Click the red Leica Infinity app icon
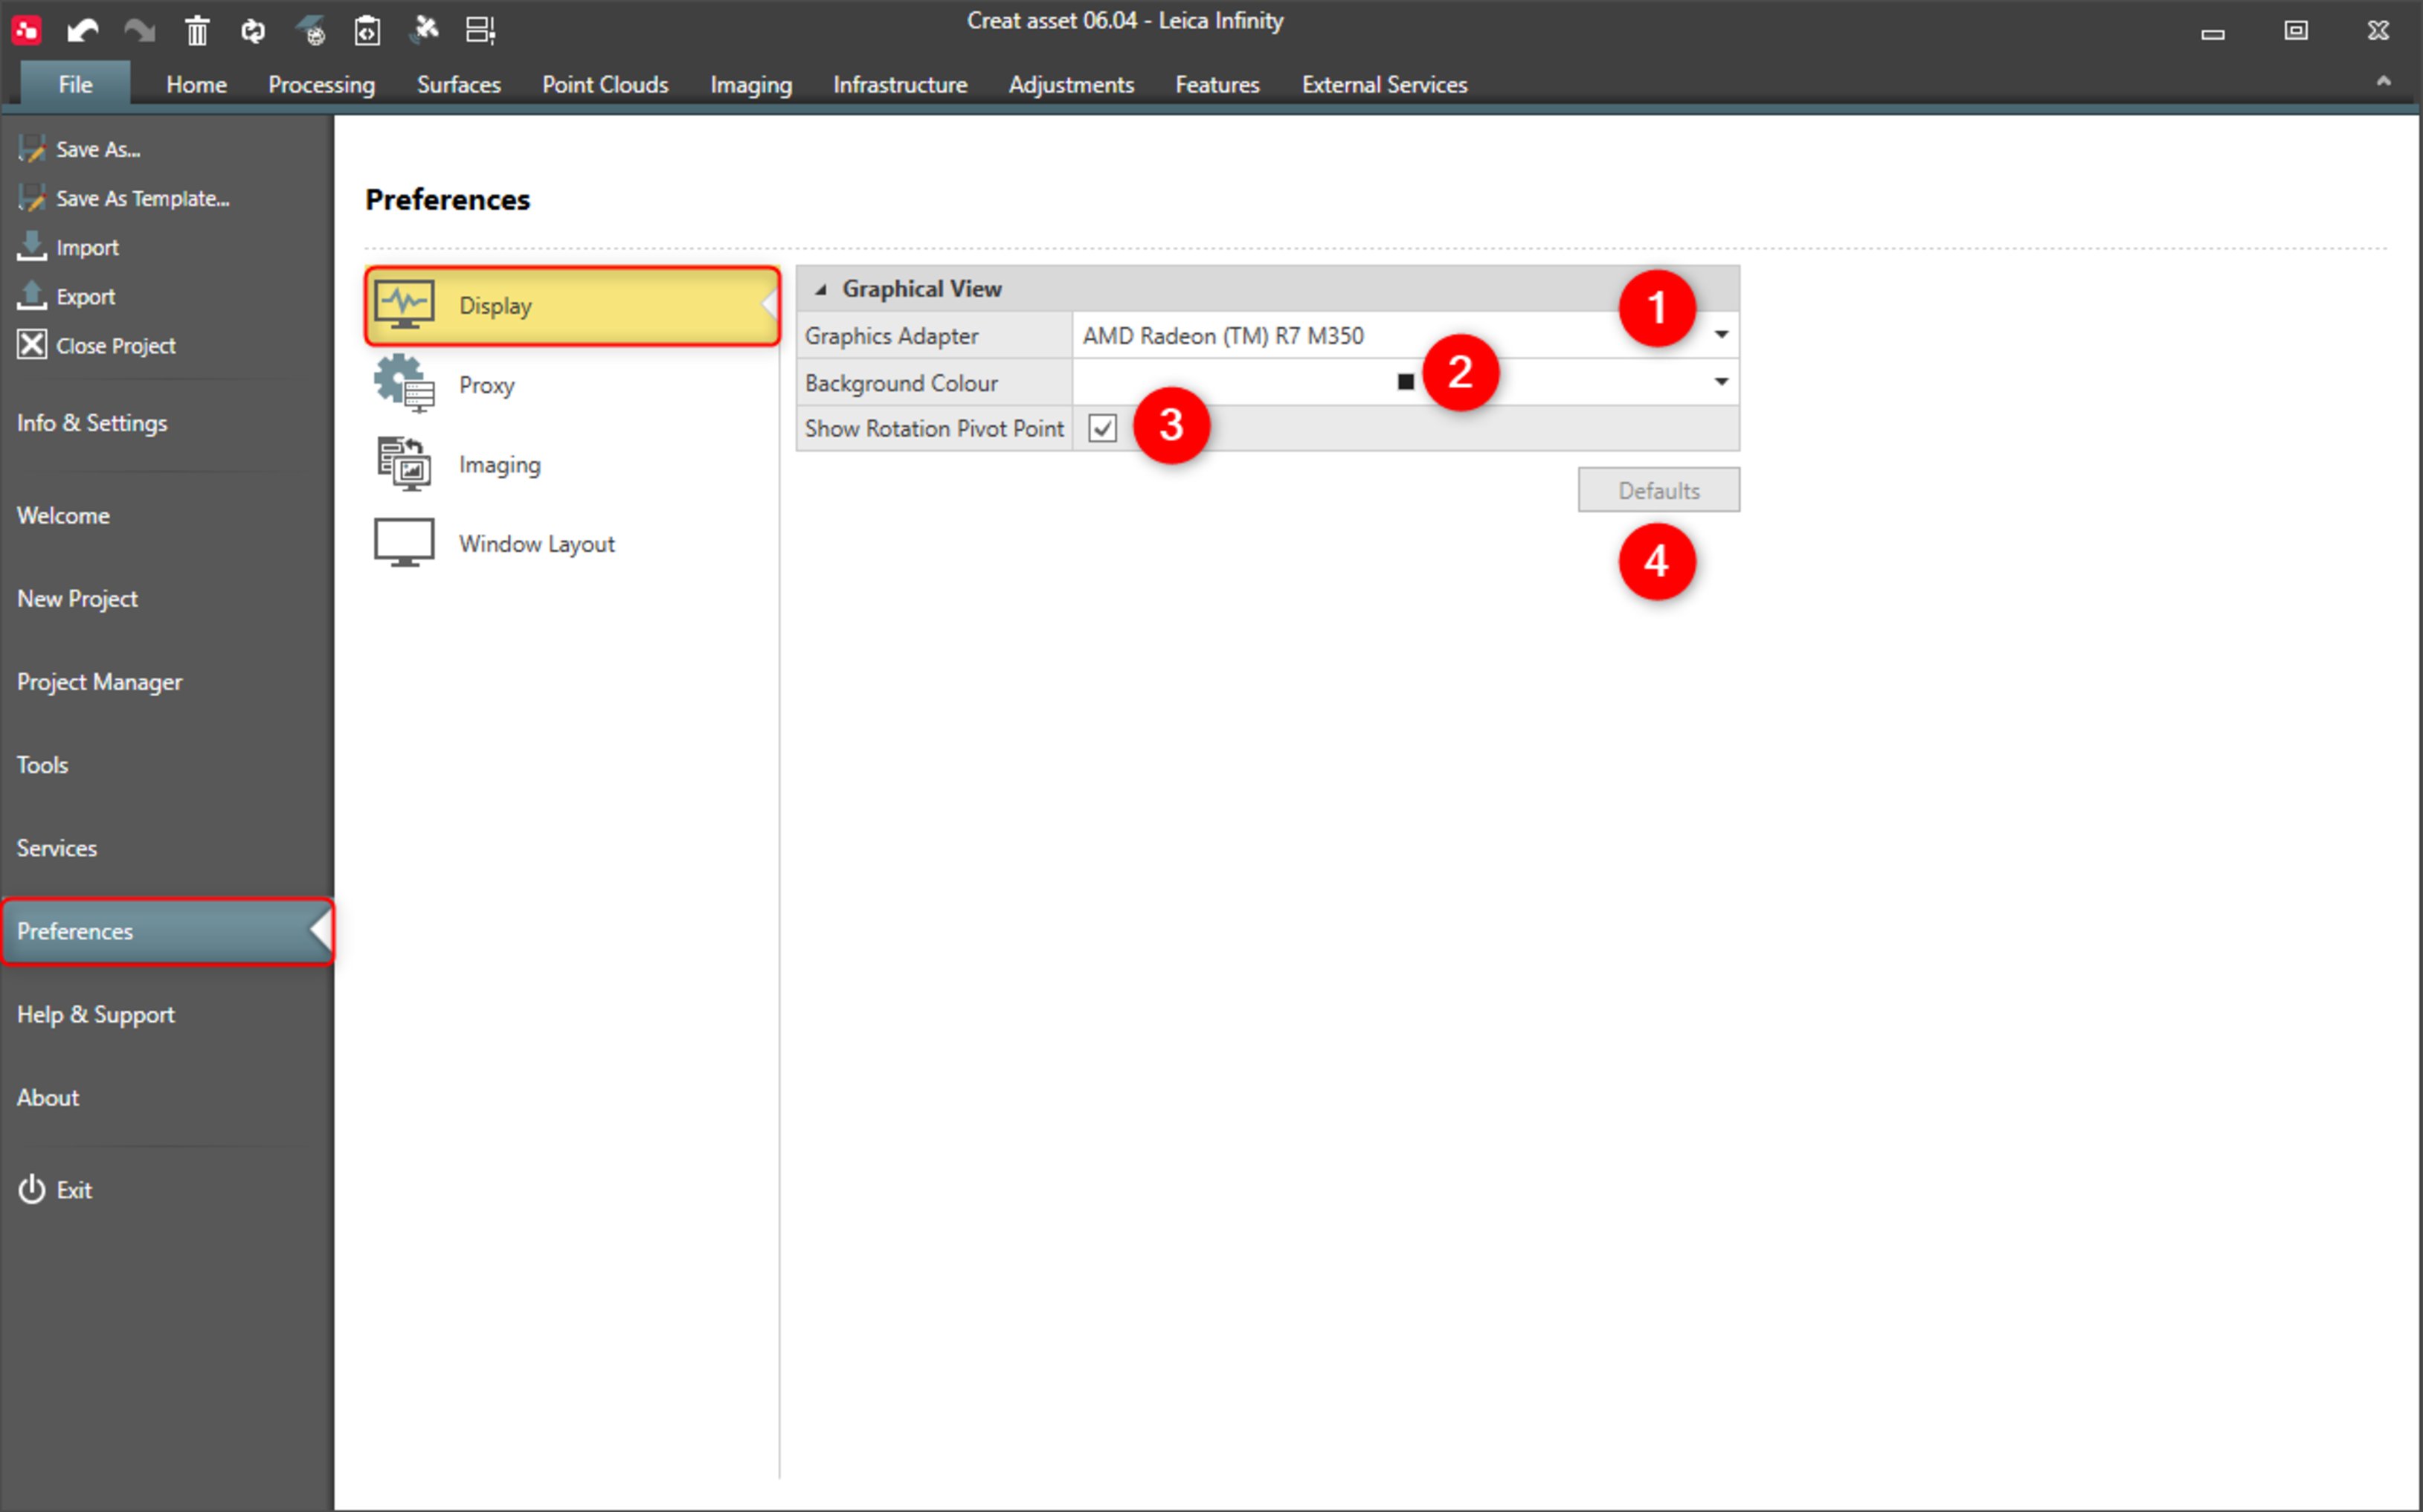Image resolution: width=2423 pixels, height=1512 pixels. (27, 30)
